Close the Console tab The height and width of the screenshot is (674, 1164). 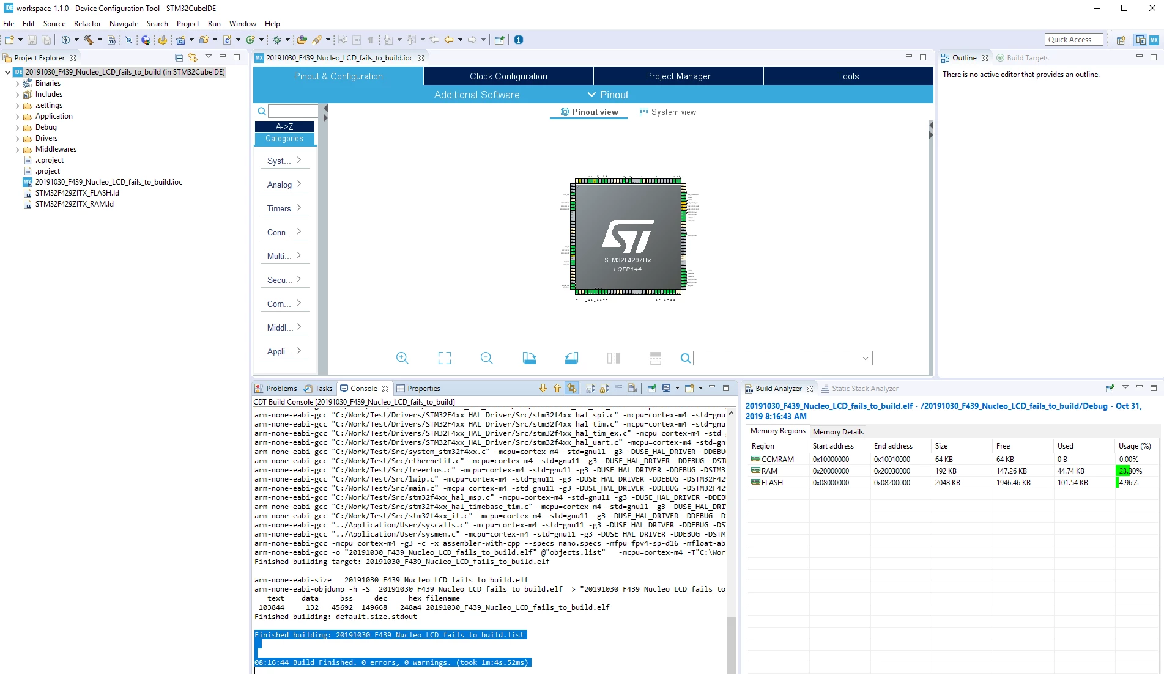point(385,389)
